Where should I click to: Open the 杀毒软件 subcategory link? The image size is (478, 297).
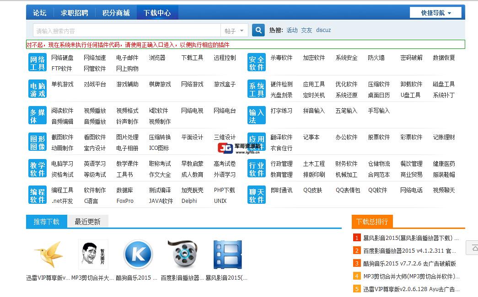tap(281, 58)
